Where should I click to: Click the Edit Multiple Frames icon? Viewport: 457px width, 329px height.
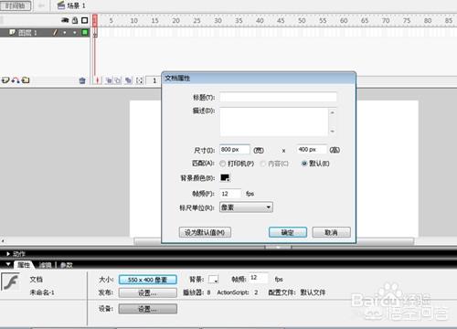coord(129,80)
